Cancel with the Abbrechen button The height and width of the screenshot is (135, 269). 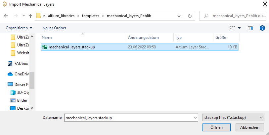pyautogui.click(x=249, y=127)
